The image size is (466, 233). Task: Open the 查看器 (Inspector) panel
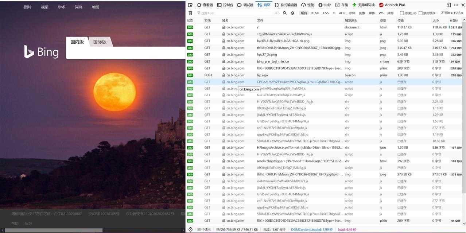[x=205, y=5]
